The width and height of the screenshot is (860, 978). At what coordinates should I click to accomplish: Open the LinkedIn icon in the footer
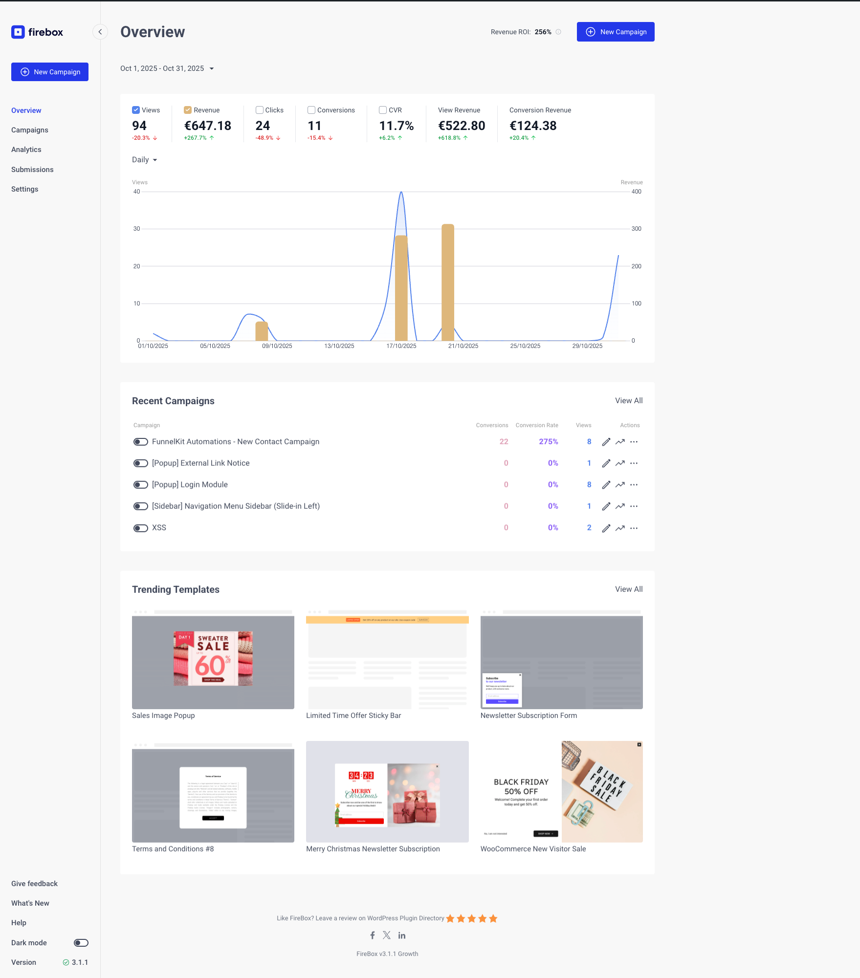pos(402,935)
